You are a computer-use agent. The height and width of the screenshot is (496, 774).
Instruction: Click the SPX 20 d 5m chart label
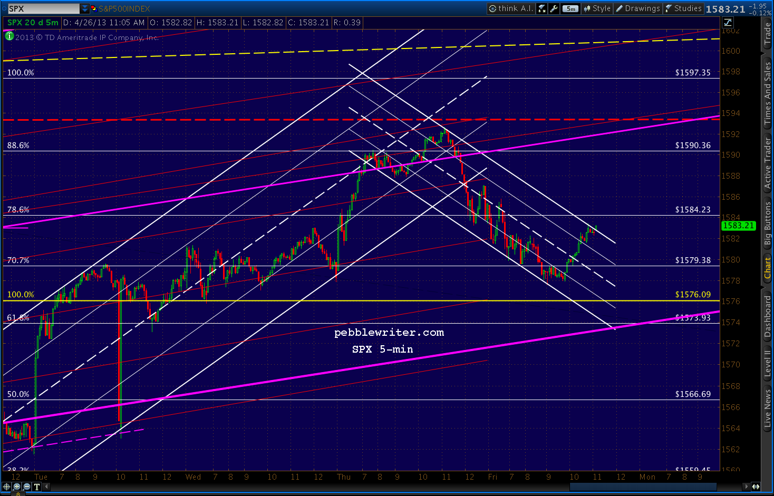tap(33, 22)
